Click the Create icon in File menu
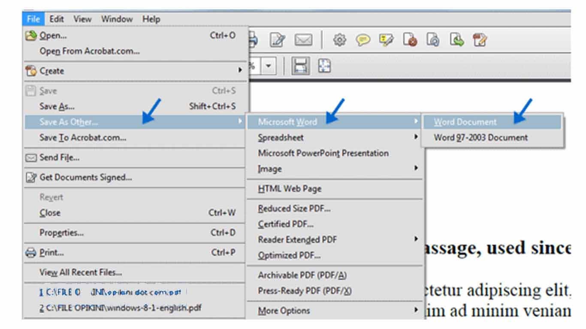 31,71
